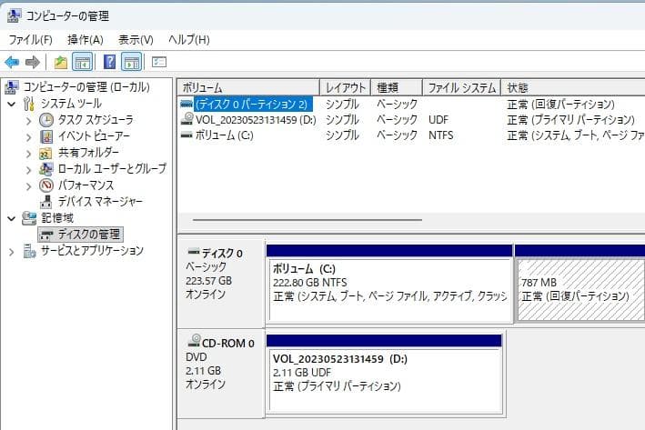
Task: Click 正常 (回復パーティション) status in volume list
Action: point(560,104)
